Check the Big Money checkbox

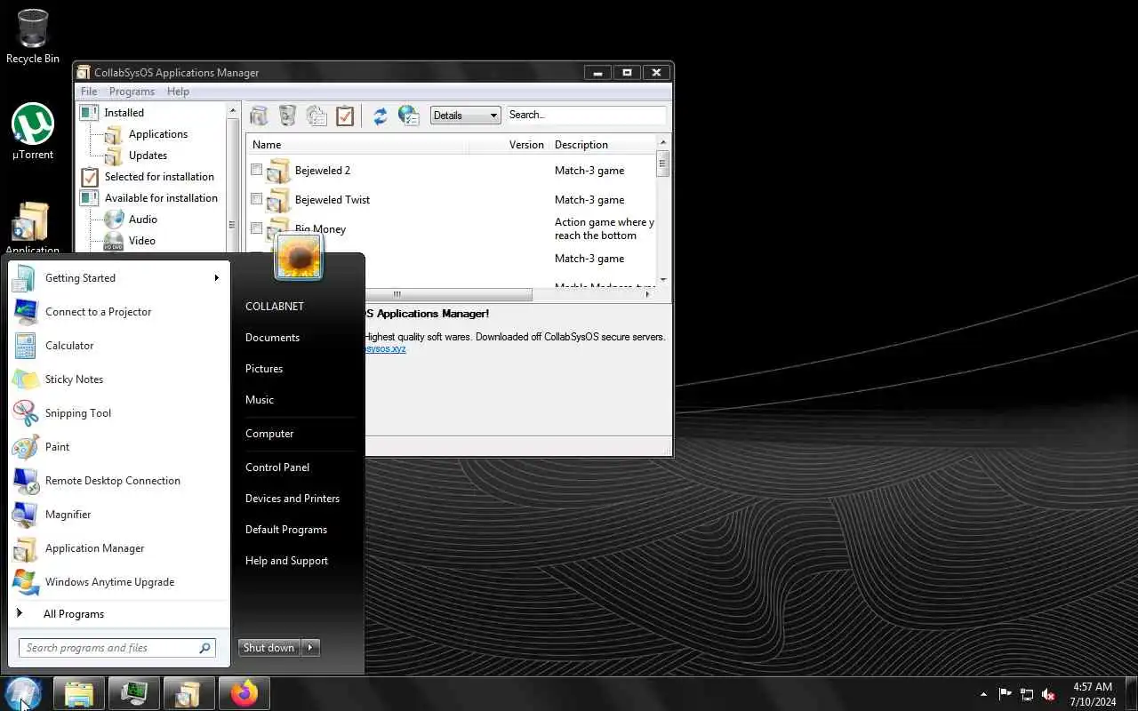pyautogui.click(x=256, y=228)
